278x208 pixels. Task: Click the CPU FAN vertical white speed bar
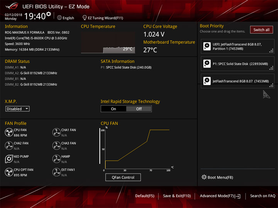[100, 146]
